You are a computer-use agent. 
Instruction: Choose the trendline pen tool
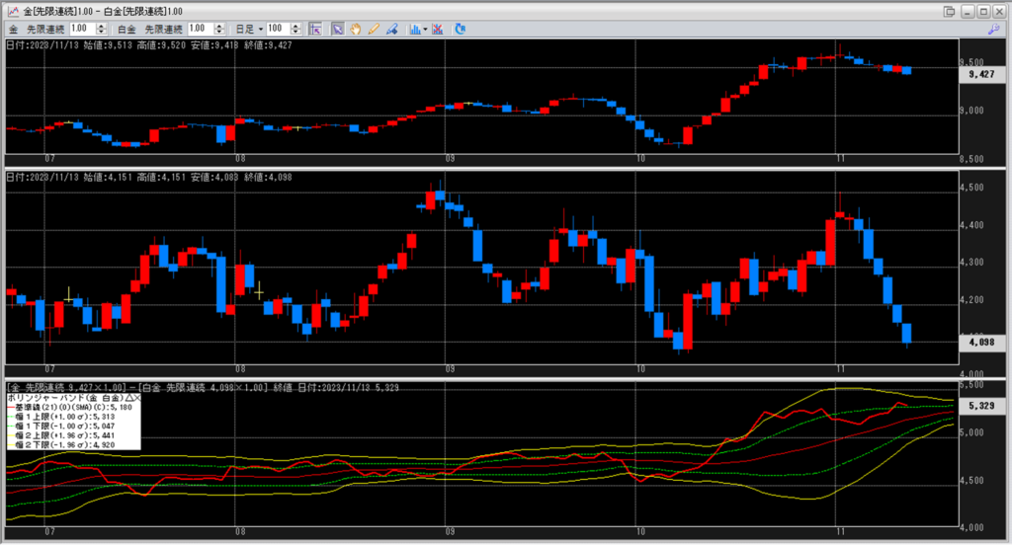(390, 29)
